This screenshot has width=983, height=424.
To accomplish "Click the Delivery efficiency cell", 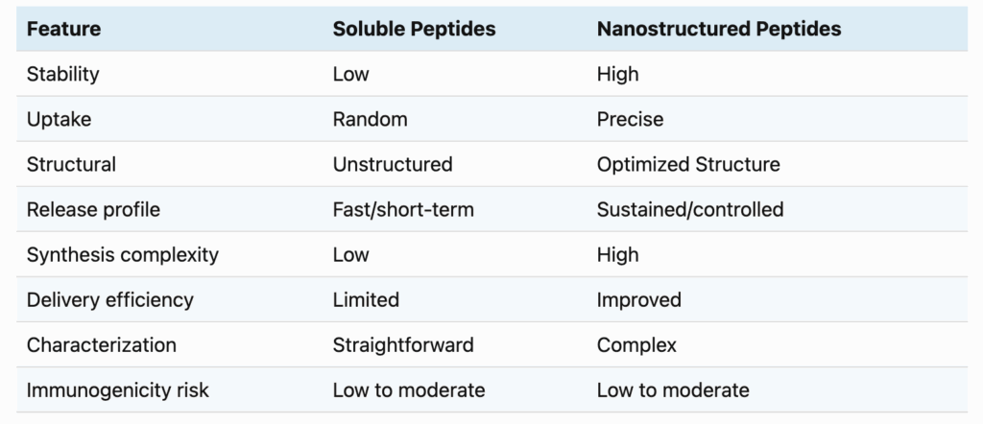I will (x=109, y=299).
